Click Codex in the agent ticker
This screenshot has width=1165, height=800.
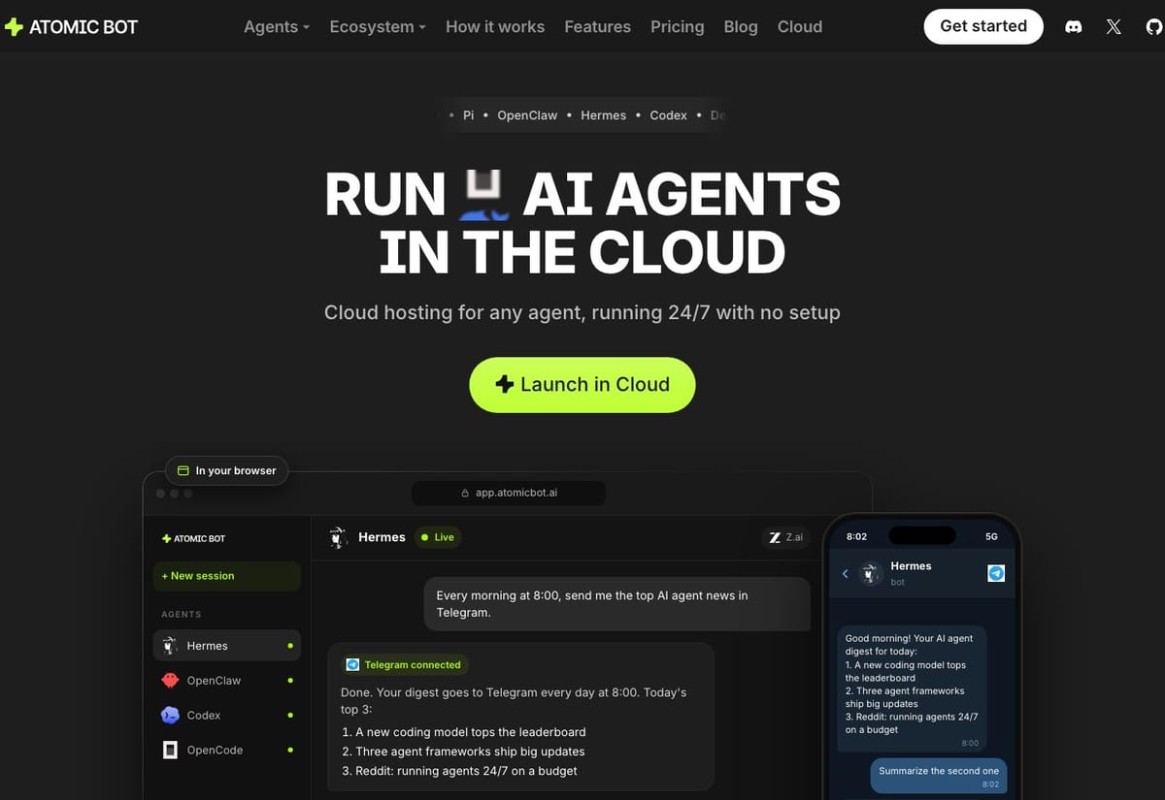tap(669, 115)
